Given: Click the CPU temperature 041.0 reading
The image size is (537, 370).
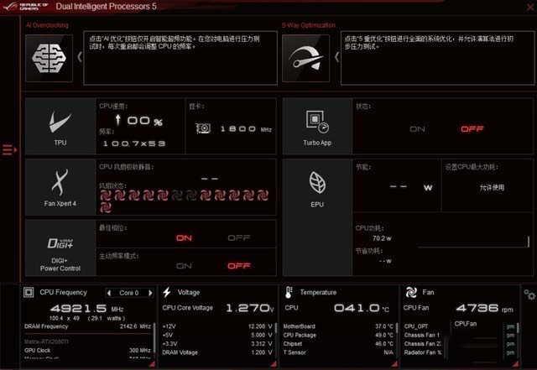Looking at the screenshot, I should point(362,308).
